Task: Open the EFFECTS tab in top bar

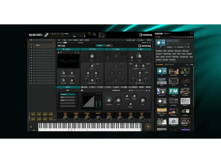Action: pyautogui.click(x=76, y=40)
